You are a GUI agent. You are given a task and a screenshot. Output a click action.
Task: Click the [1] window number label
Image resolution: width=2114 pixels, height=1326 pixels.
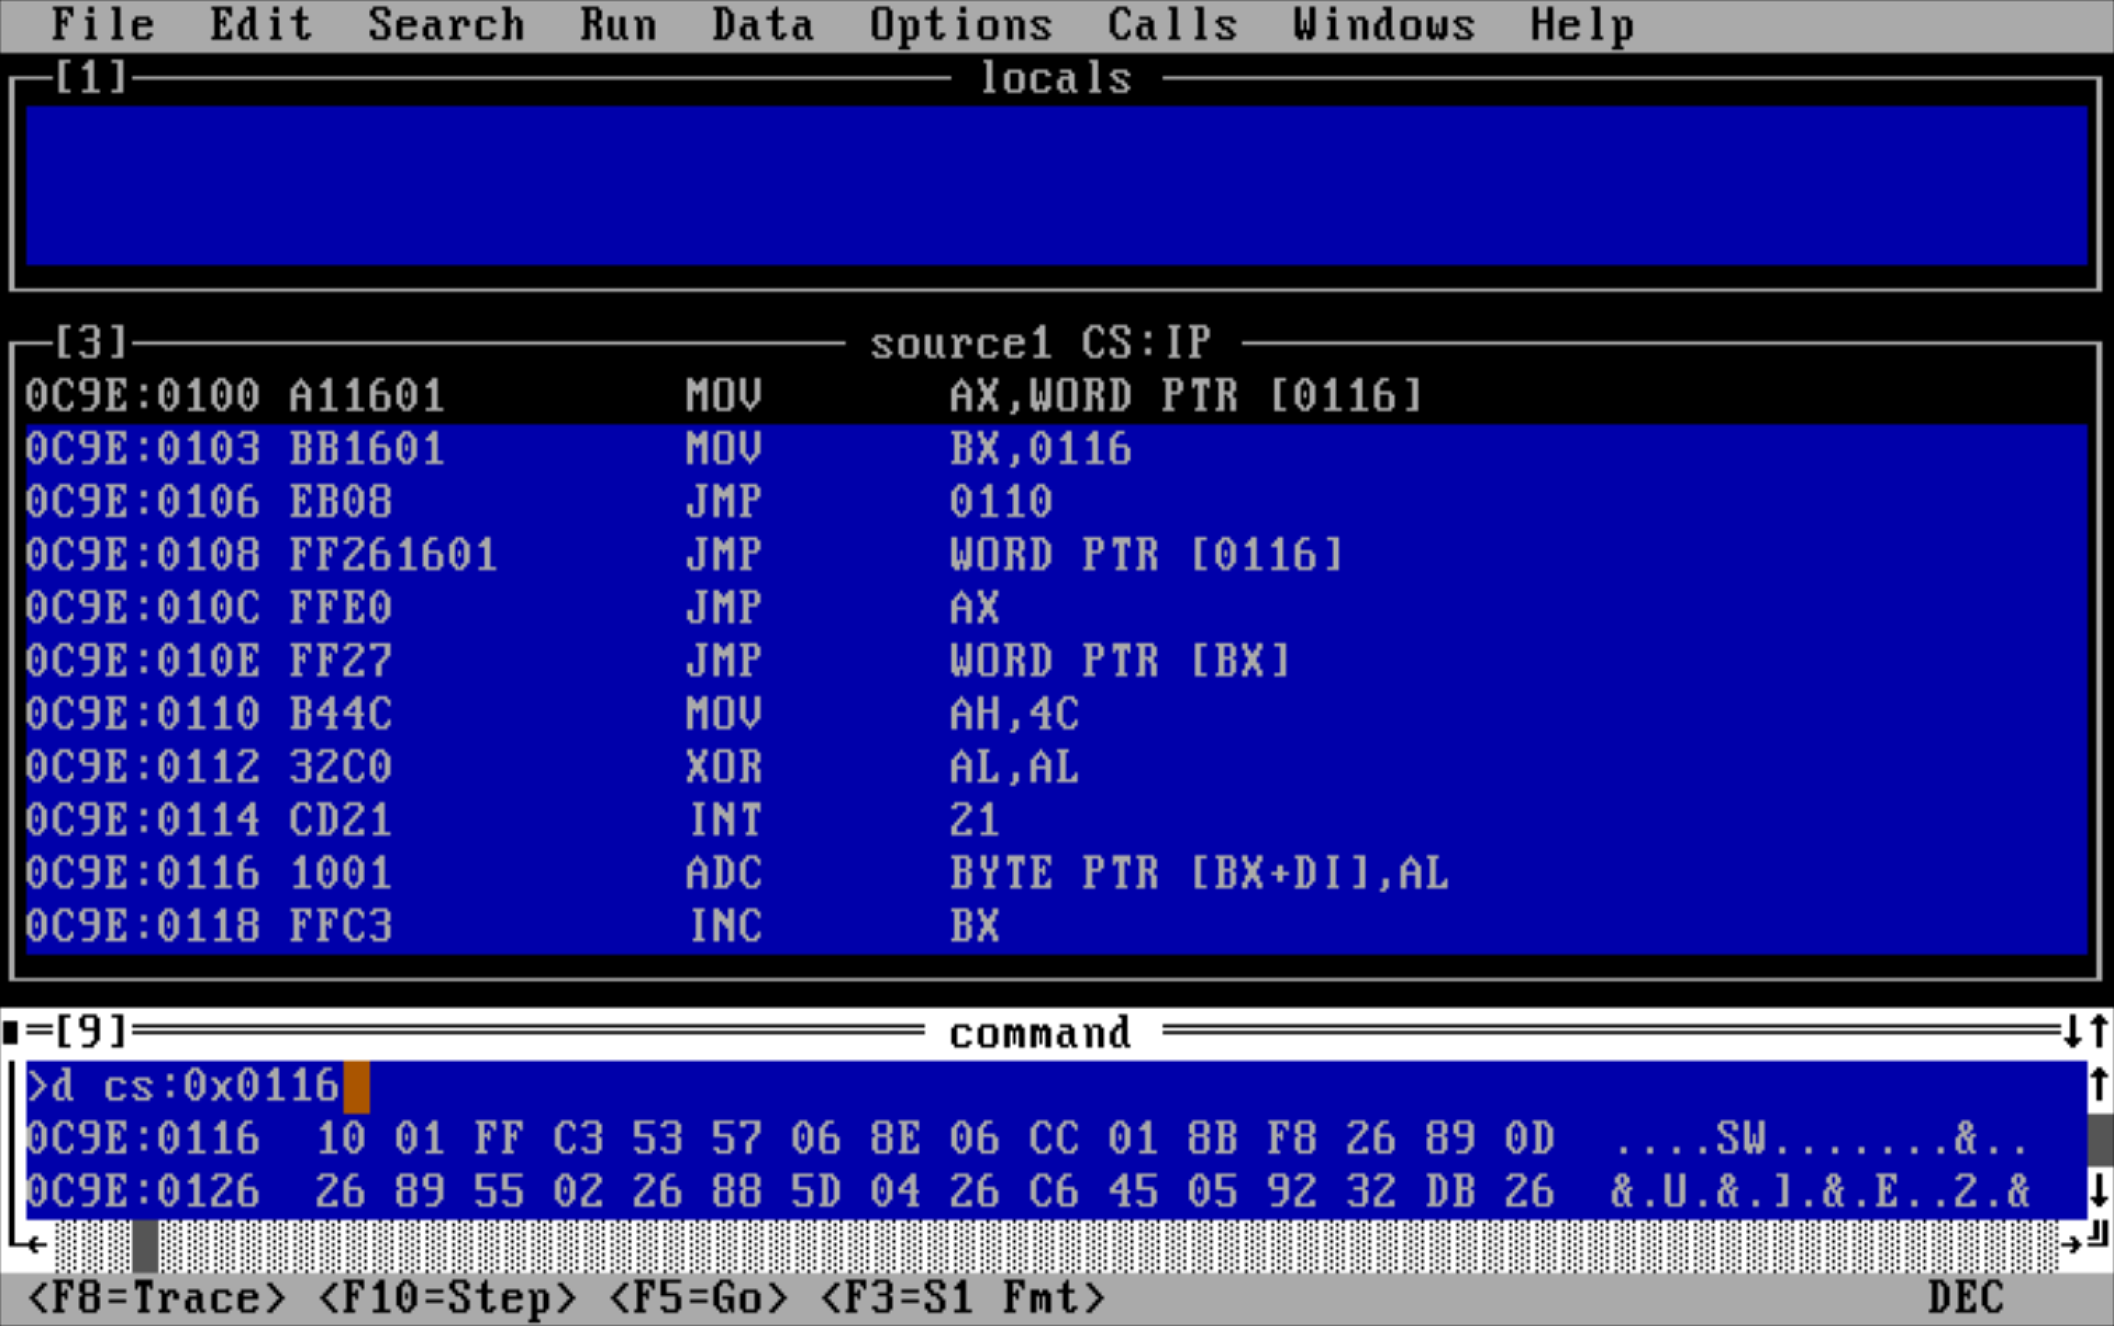[x=92, y=77]
